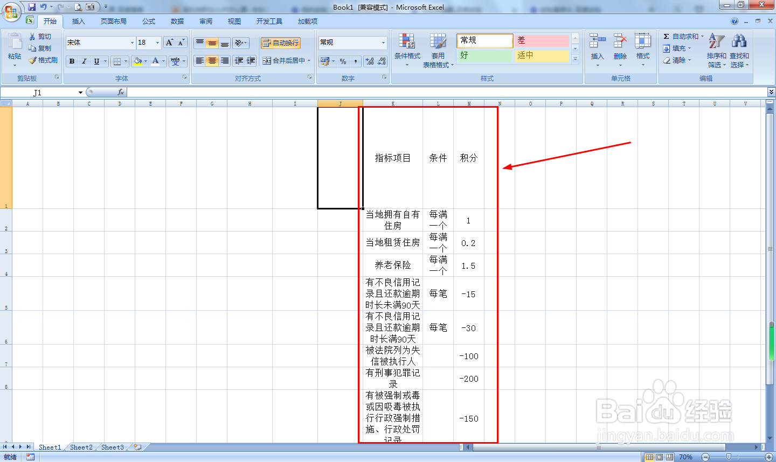The width and height of the screenshot is (776, 462).
Task: Toggle Underline formatting
Action: (x=96, y=61)
